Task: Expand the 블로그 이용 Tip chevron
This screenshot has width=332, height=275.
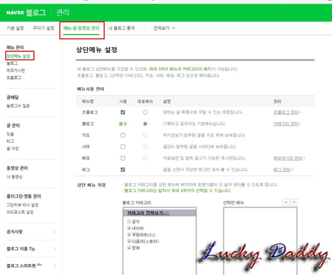Action: [x=55, y=249]
